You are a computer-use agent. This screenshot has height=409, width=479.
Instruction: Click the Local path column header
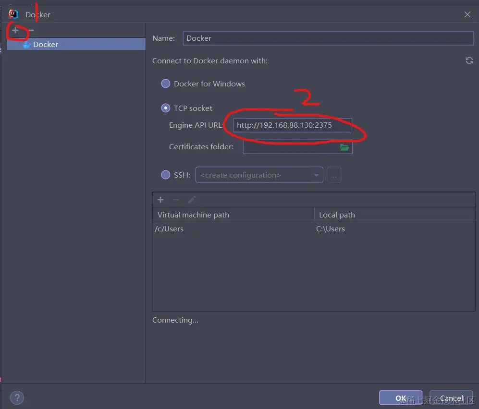coord(395,215)
